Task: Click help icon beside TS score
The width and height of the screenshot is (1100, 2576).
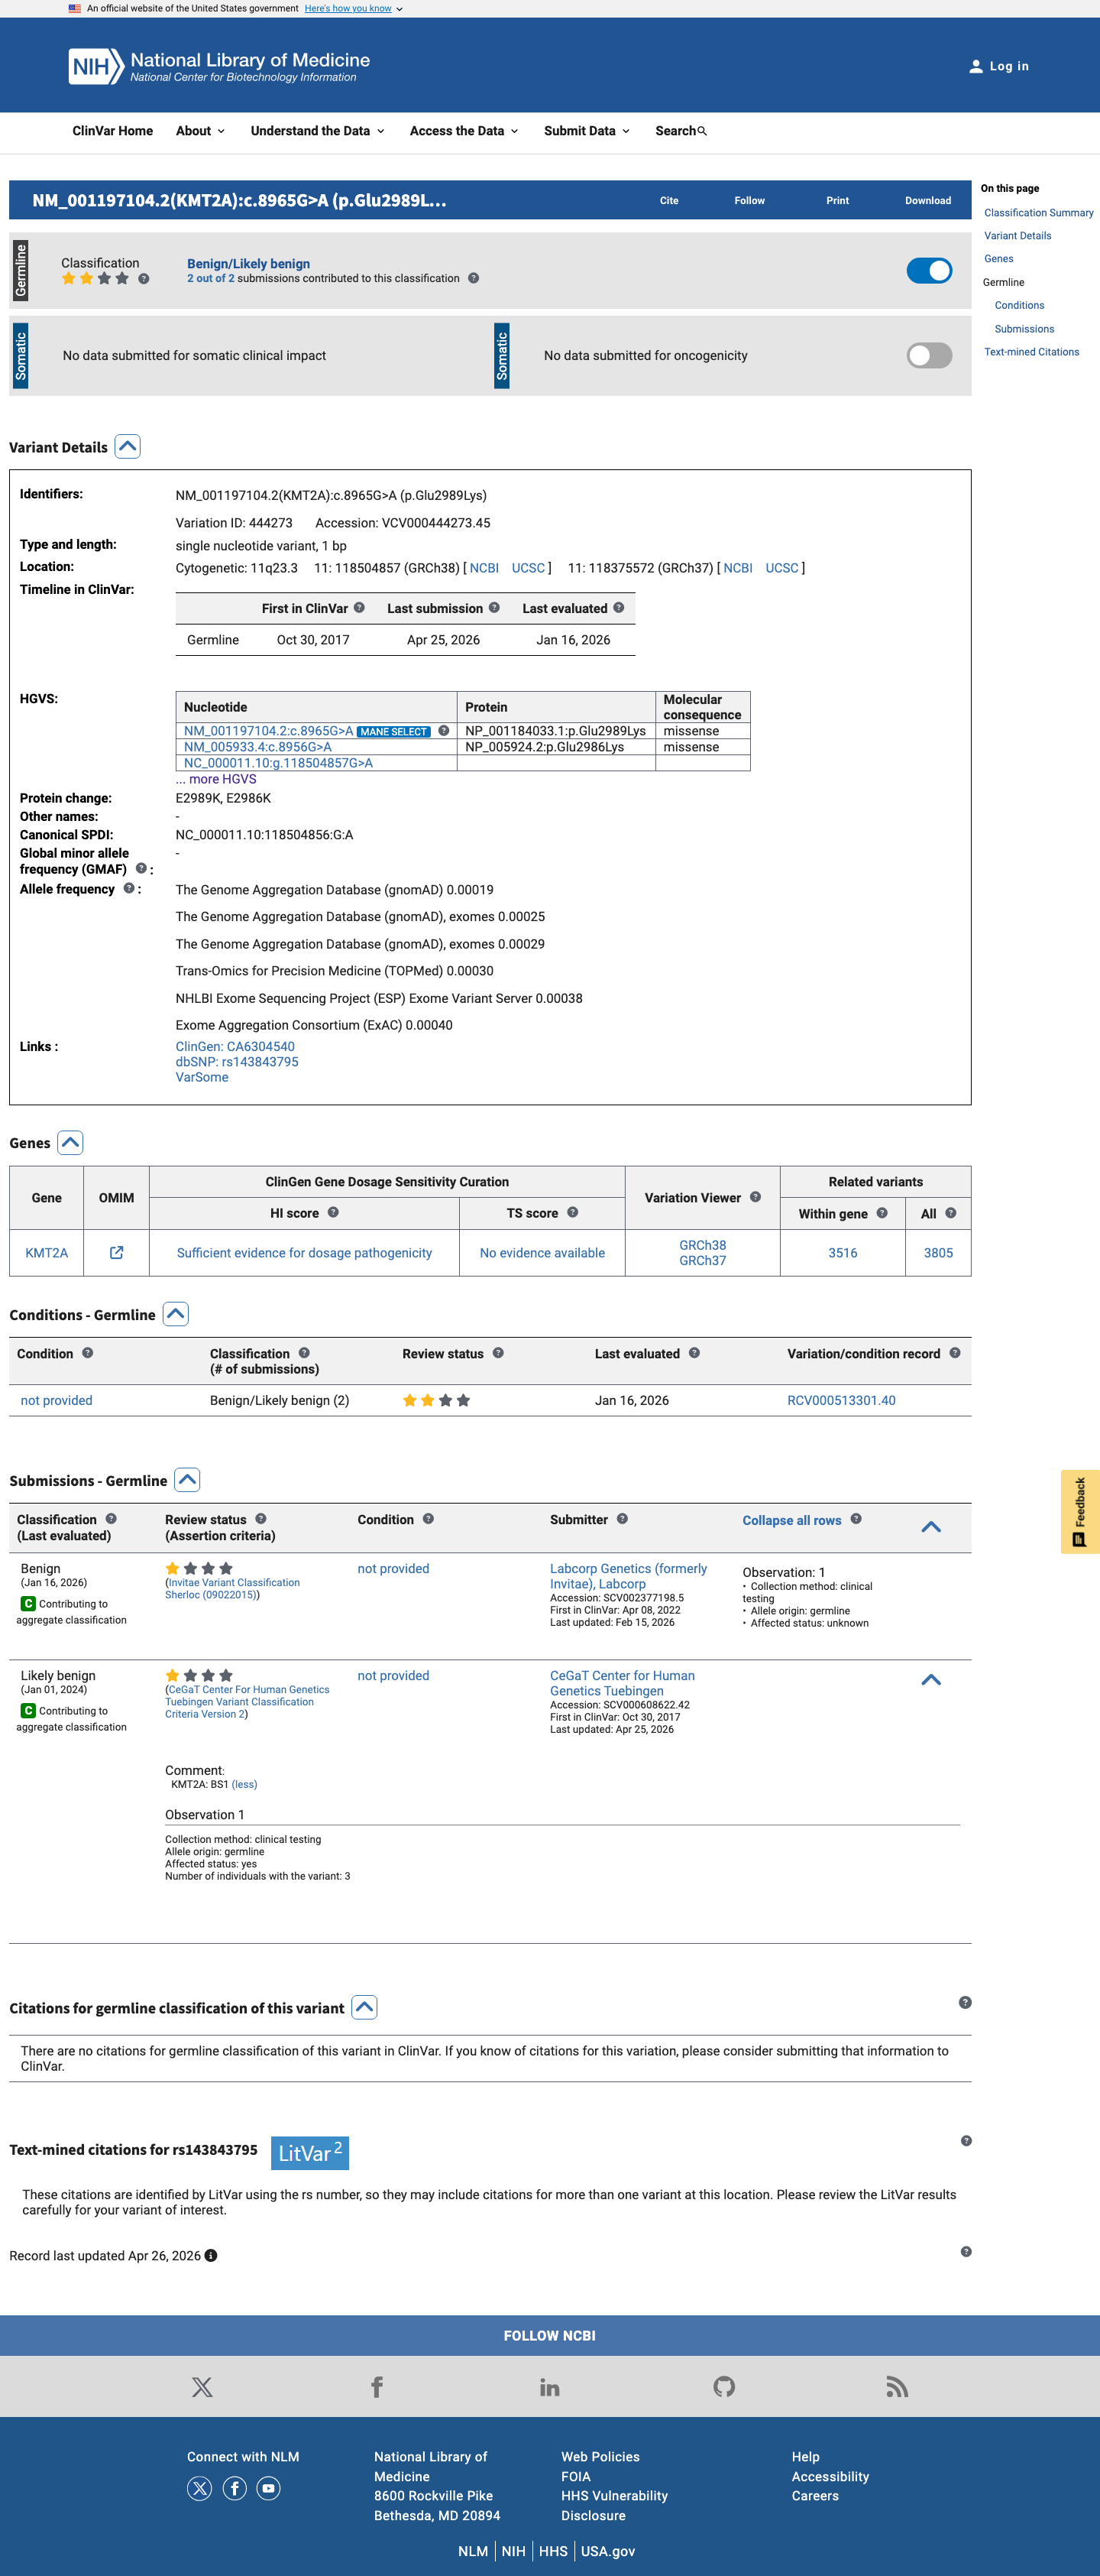Action: tap(572, 1212)
